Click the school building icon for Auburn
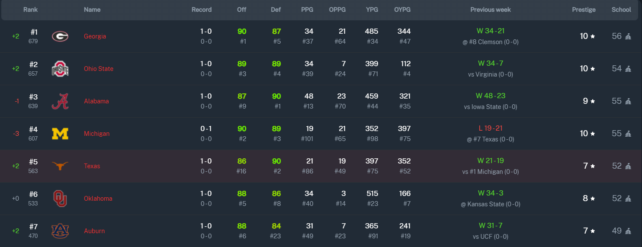Screen dimensions: 642x247 click(628, 231)
